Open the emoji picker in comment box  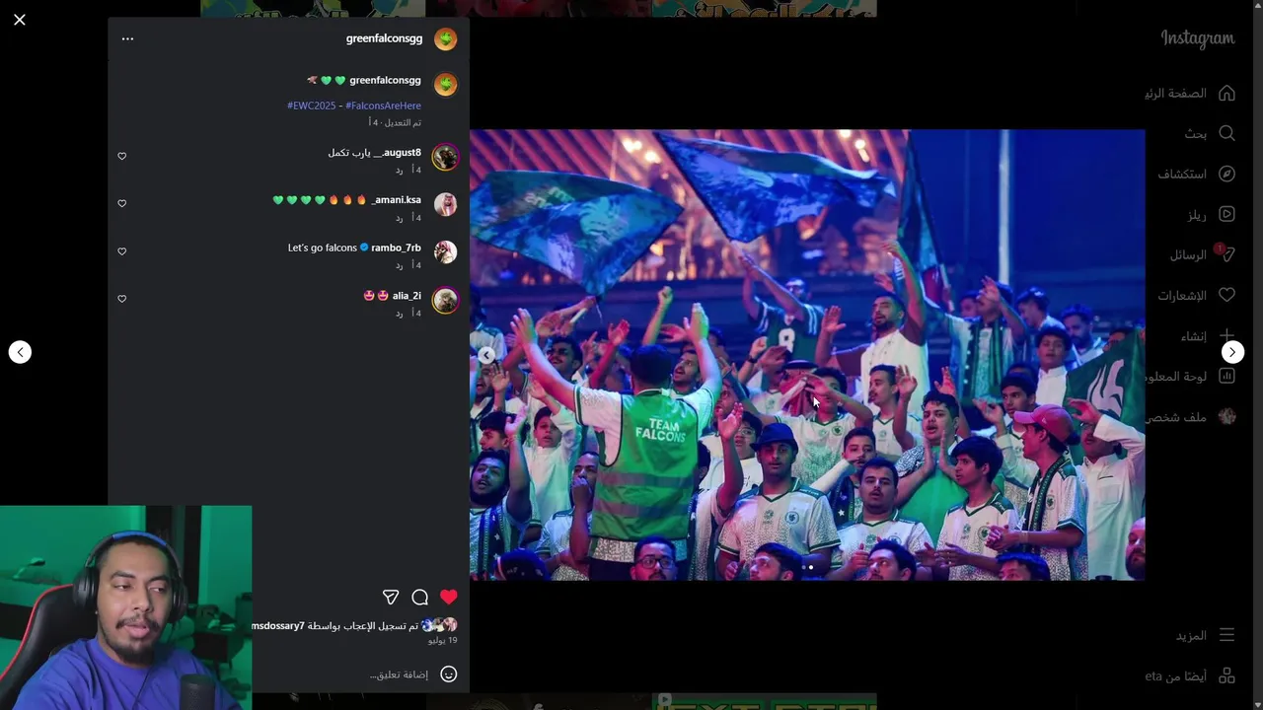pos(448,674)
